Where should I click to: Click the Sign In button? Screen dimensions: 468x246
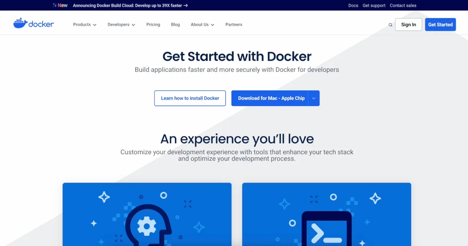point(408,24)
